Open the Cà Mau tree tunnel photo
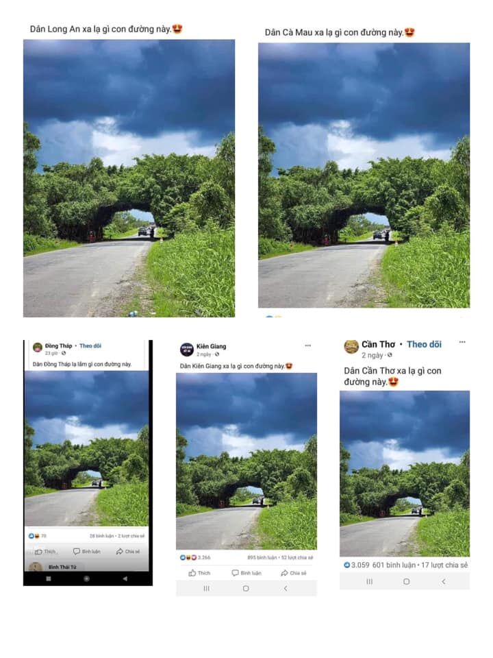 (x=364, y=175)
